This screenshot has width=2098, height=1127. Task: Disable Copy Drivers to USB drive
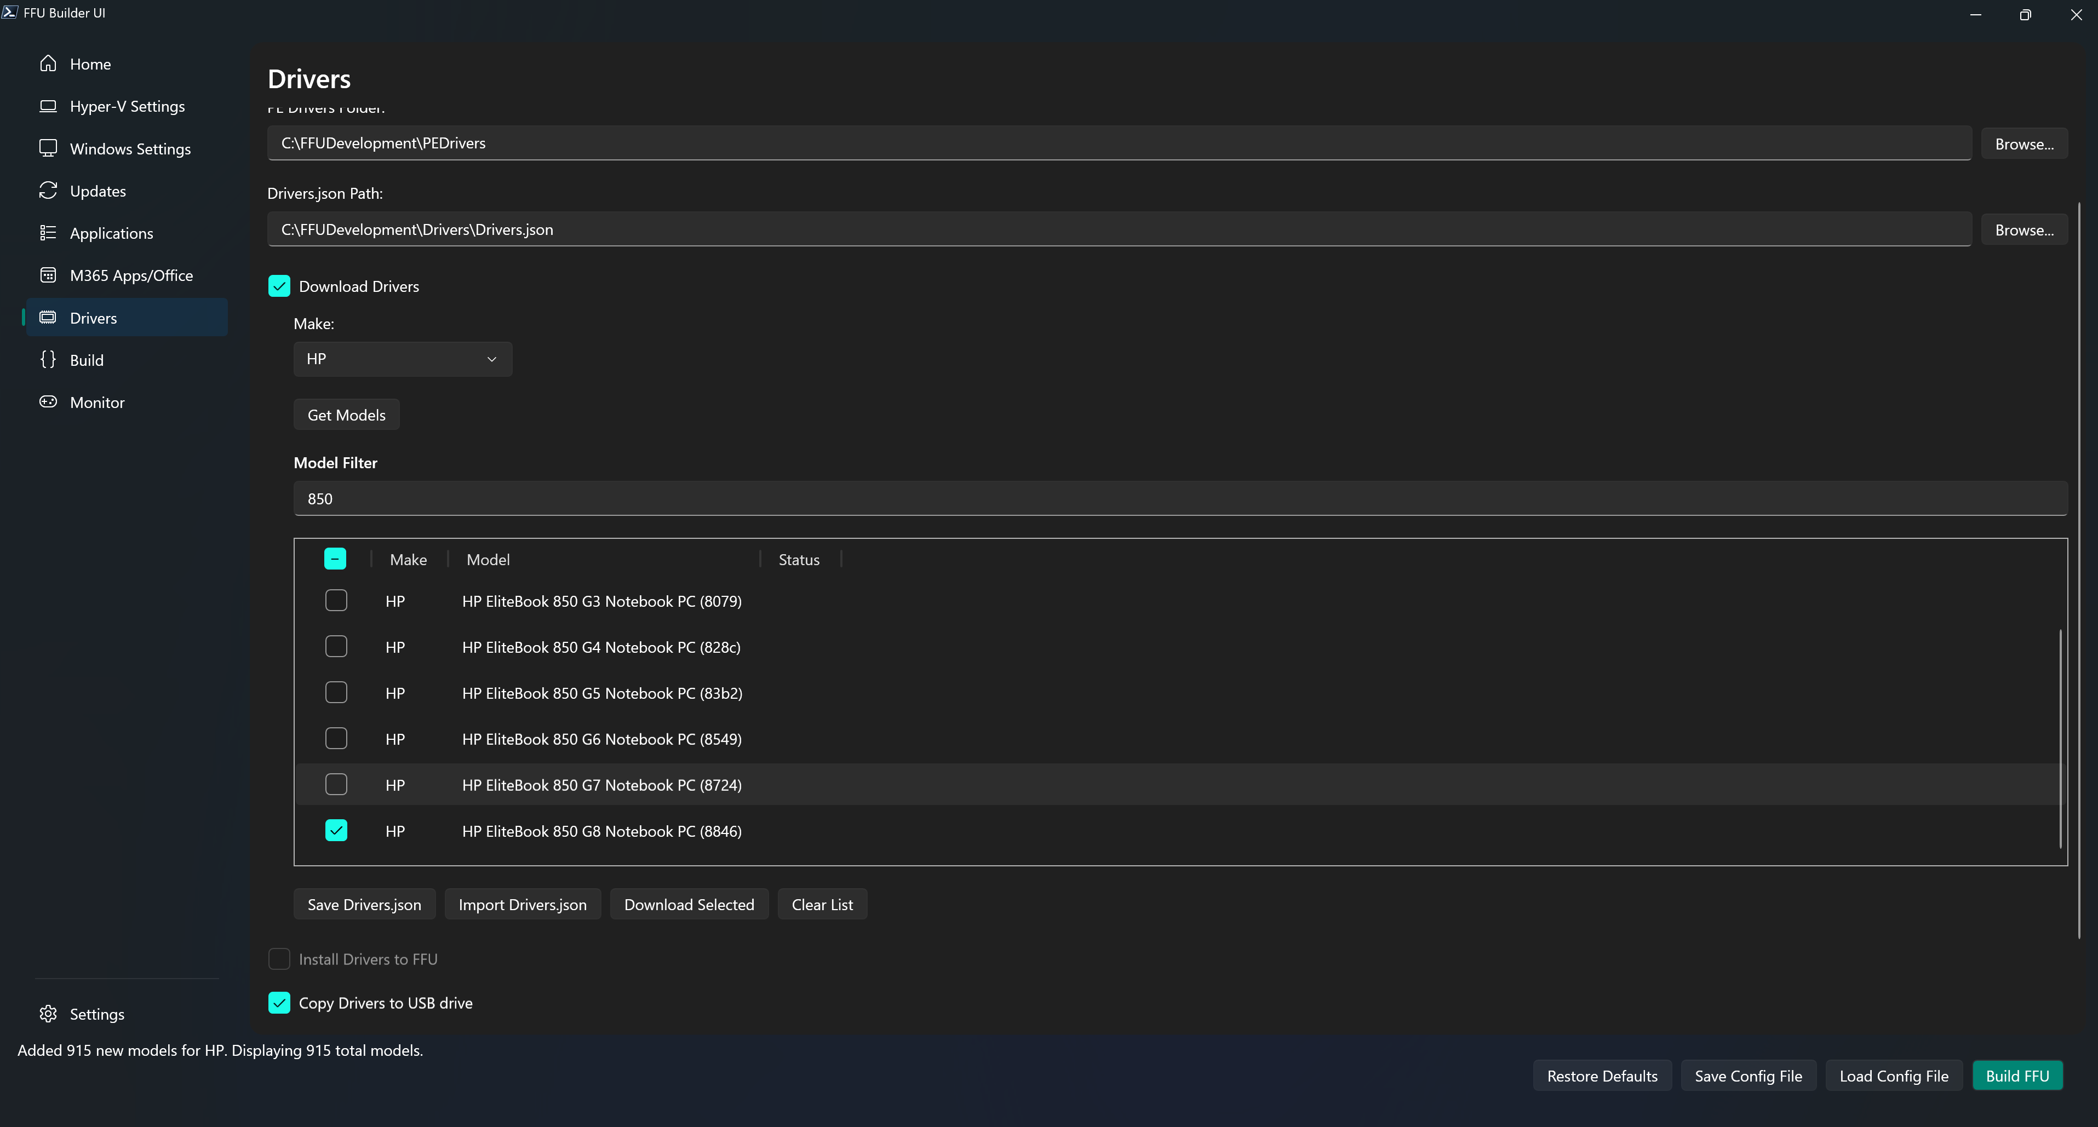279,1002
